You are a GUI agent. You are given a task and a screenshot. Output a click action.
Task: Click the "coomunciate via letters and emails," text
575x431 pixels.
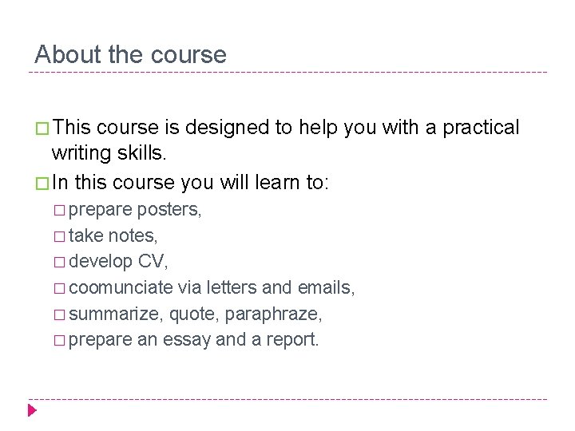coord(212,287)
